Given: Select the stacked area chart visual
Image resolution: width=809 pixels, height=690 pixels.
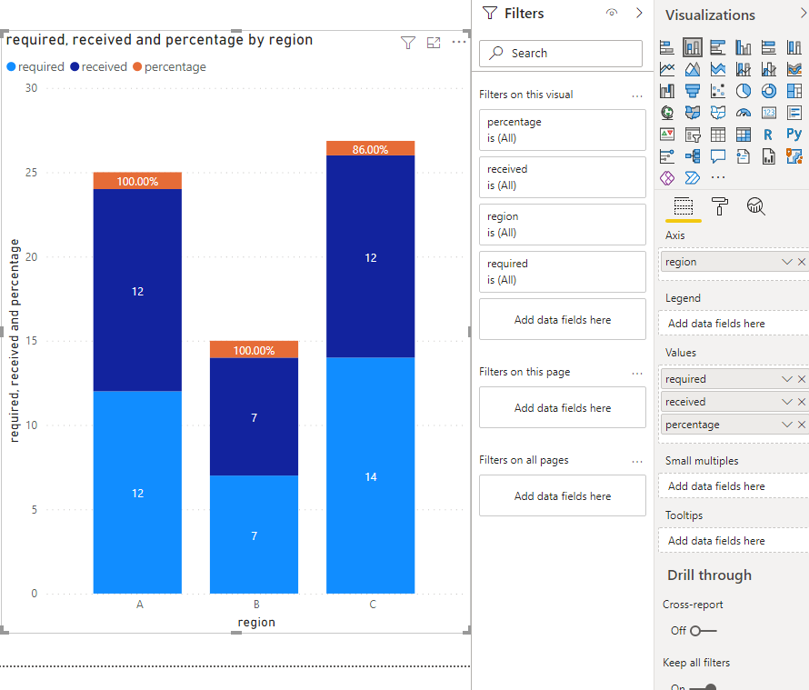Looking at the screenshot, I should click(x=718, y=69).
